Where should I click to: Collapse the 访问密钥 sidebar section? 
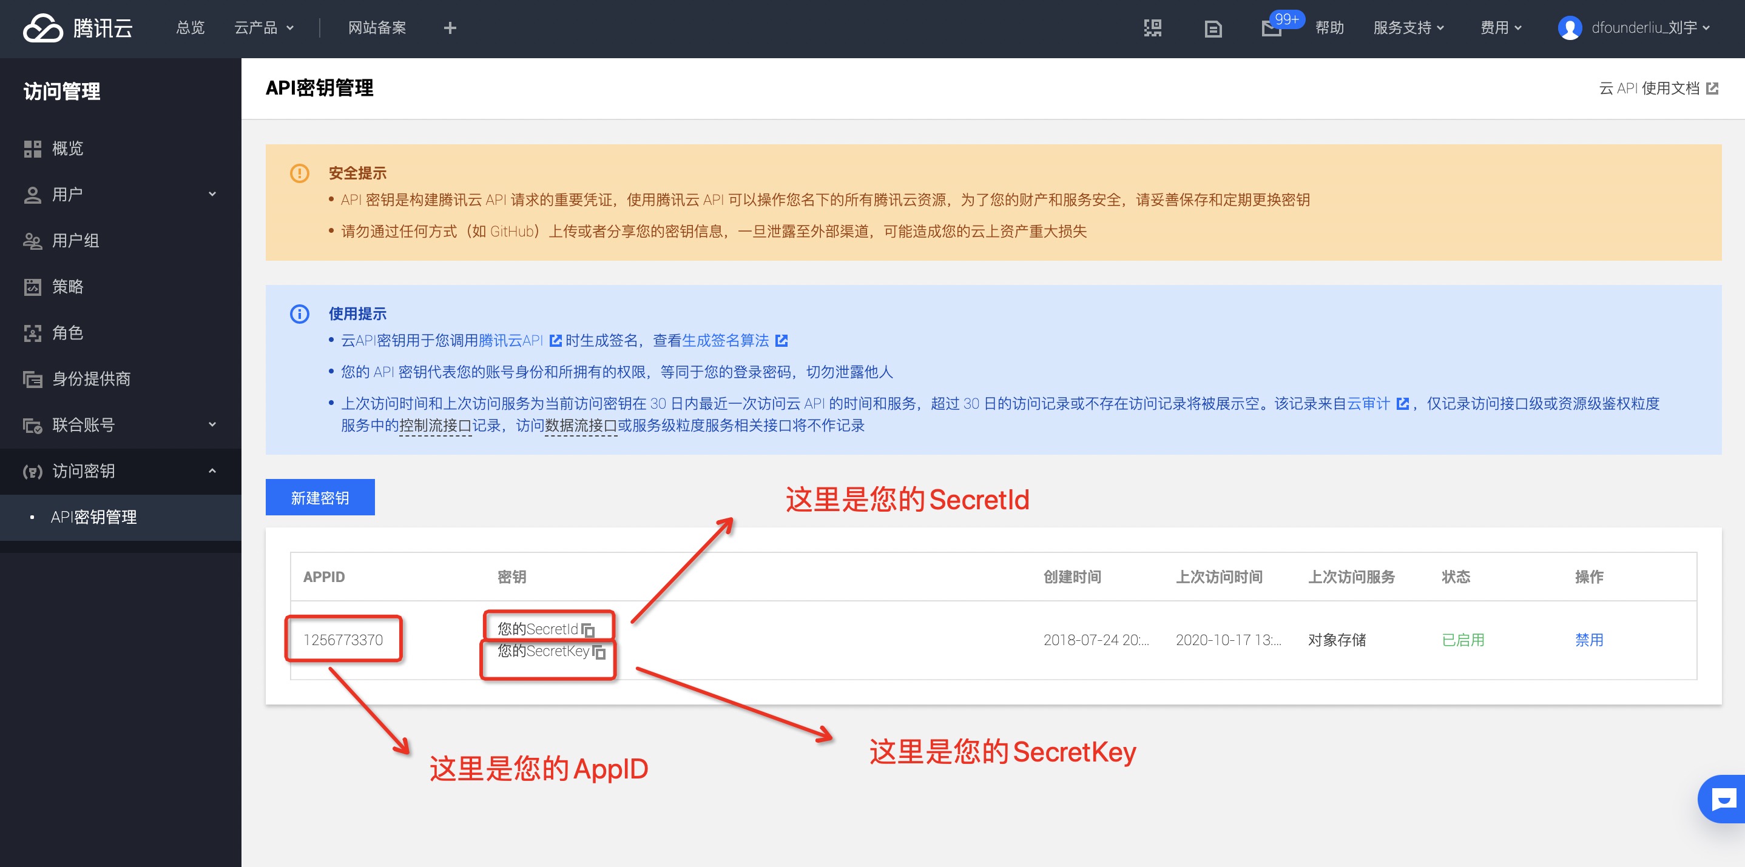(x=121, y=471)
